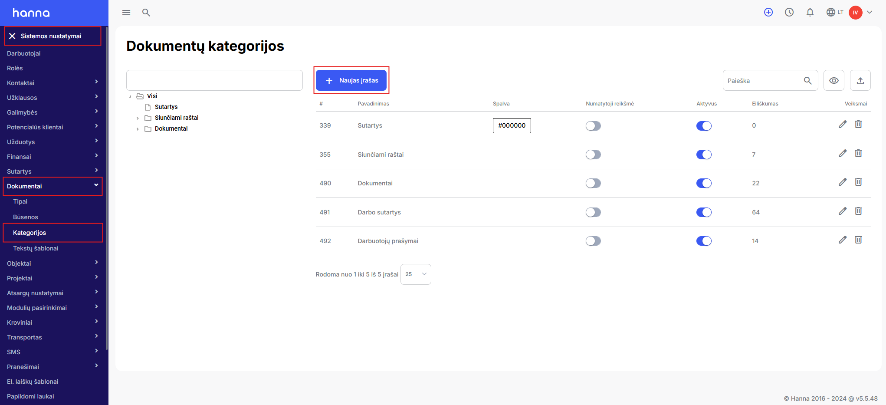Collapse the Visi tree node
Viewport: 886px width, 405px height.
tap(130, 96)
